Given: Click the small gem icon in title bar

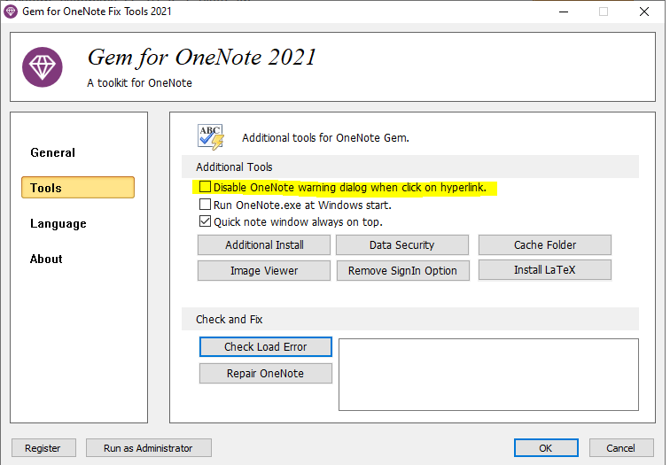Looking at the screenshot, I should [11, 12].
